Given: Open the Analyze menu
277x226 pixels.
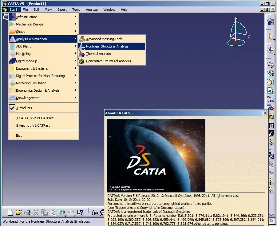Looking at the screenshot, I should (x=92, y=10).
